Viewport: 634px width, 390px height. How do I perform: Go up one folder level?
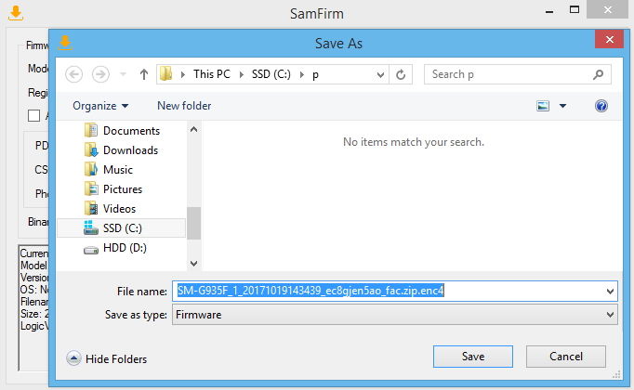143,74
